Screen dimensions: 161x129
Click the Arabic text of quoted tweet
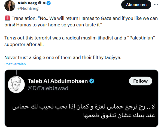click(x=84, y=111)
